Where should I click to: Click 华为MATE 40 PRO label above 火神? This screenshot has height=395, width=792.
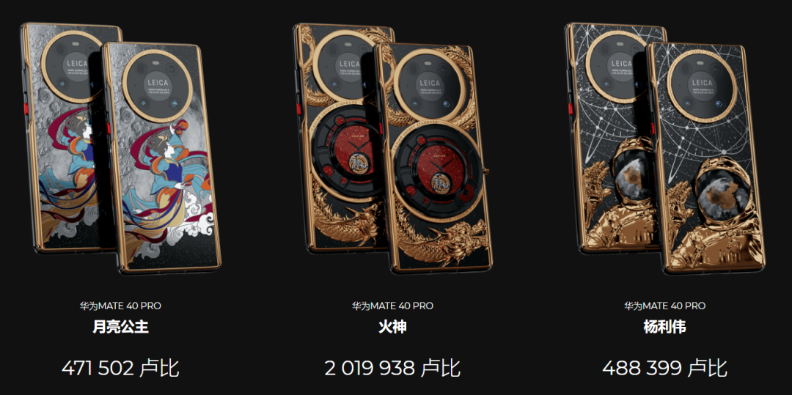point(392,306)
